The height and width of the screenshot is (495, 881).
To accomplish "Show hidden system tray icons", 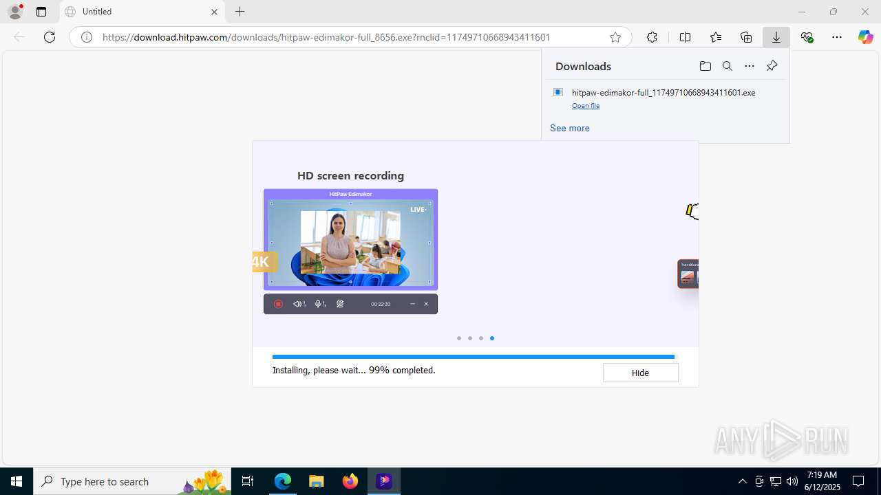I will click(742, 481).
